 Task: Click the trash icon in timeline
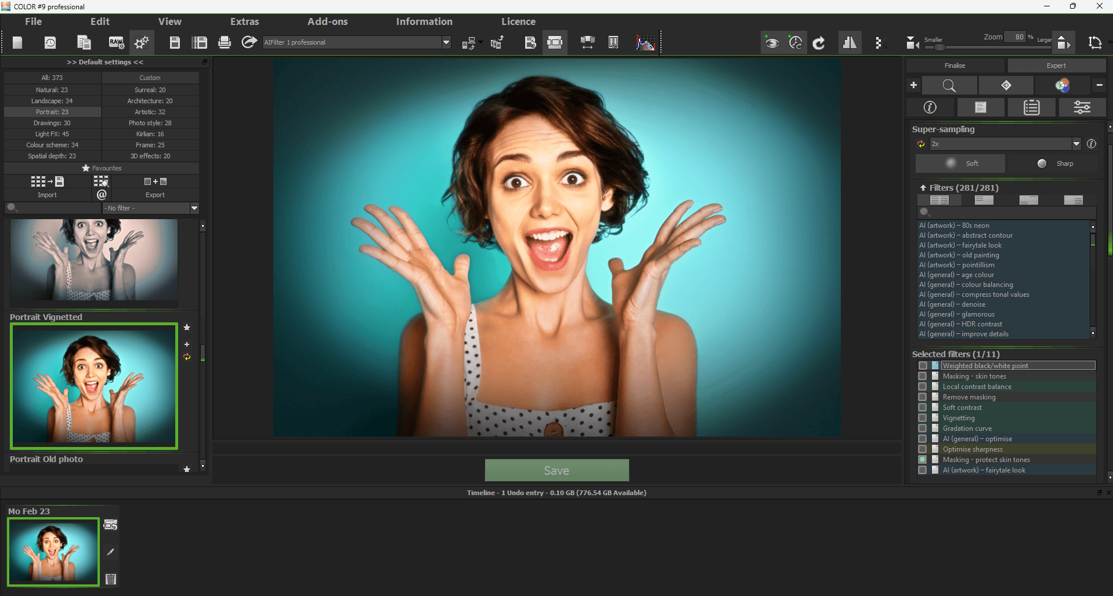[x=111, y=579]
